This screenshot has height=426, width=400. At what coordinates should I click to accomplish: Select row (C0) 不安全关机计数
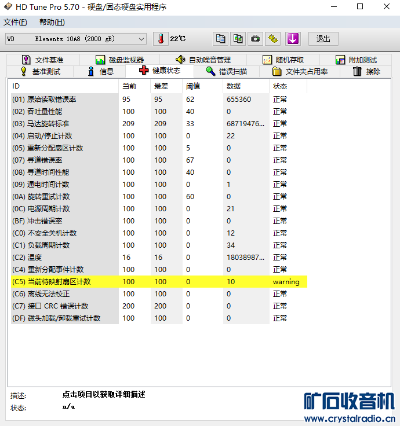[x=159, y=233]
